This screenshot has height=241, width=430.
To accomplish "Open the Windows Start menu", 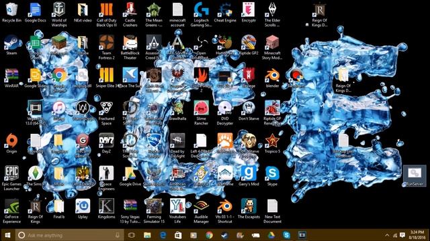I will pos(7,235).
